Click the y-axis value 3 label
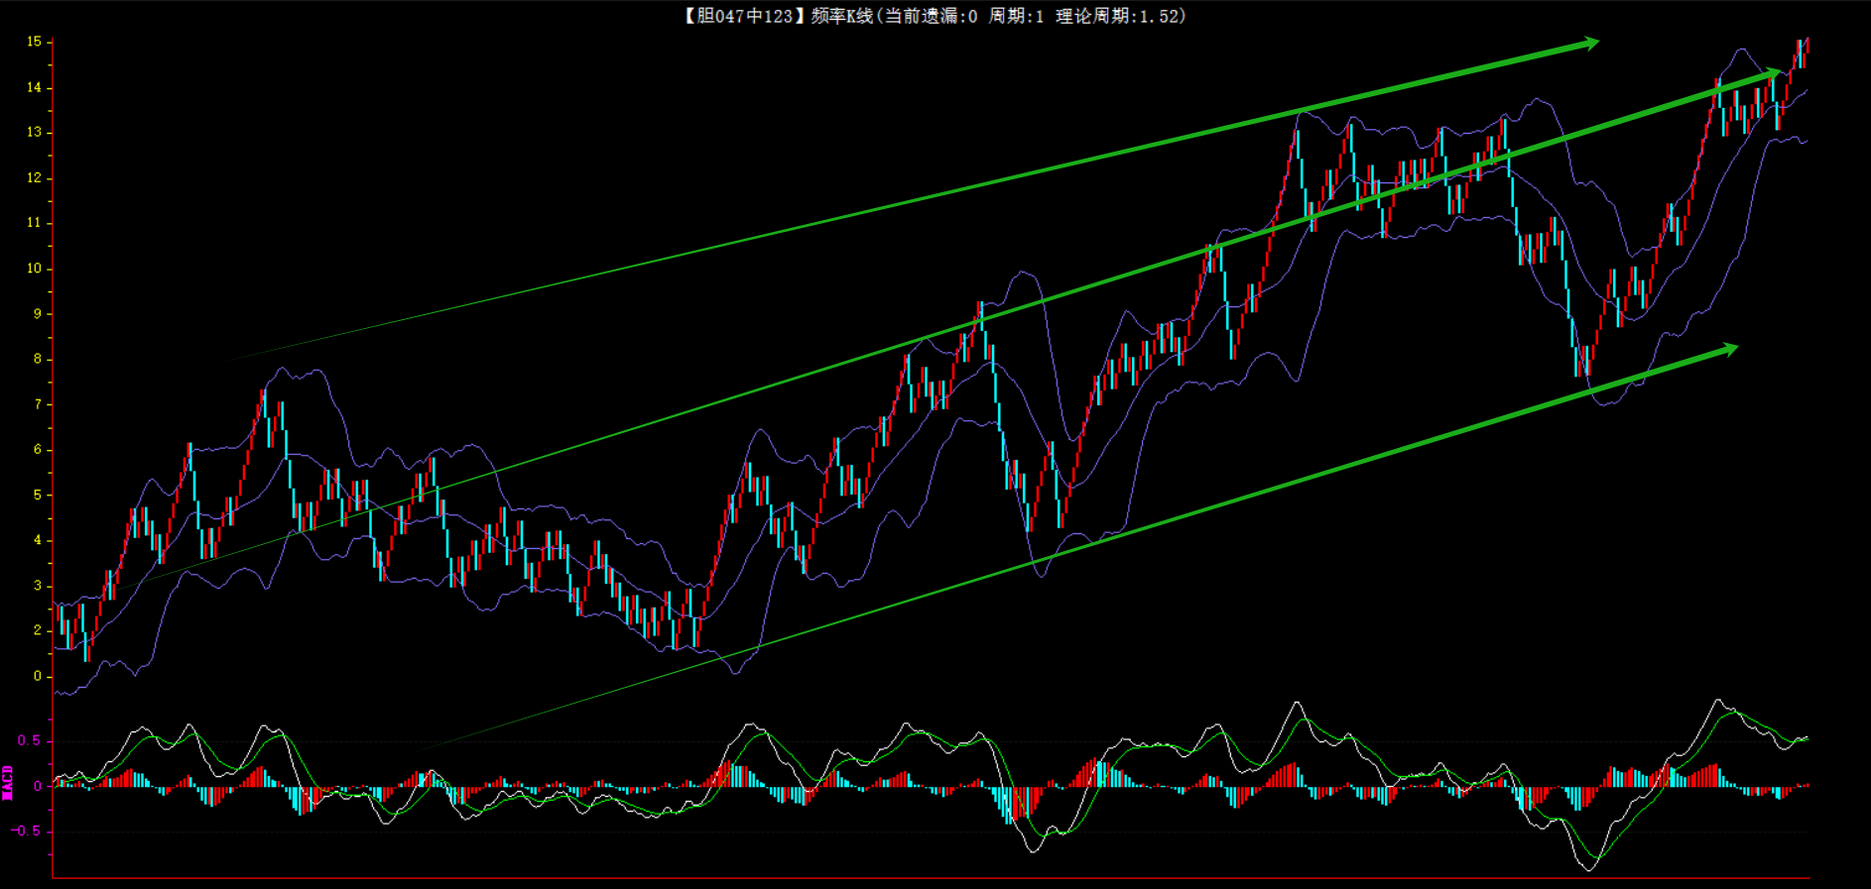Screen dimensions: 1871x889 click(38, 586)
